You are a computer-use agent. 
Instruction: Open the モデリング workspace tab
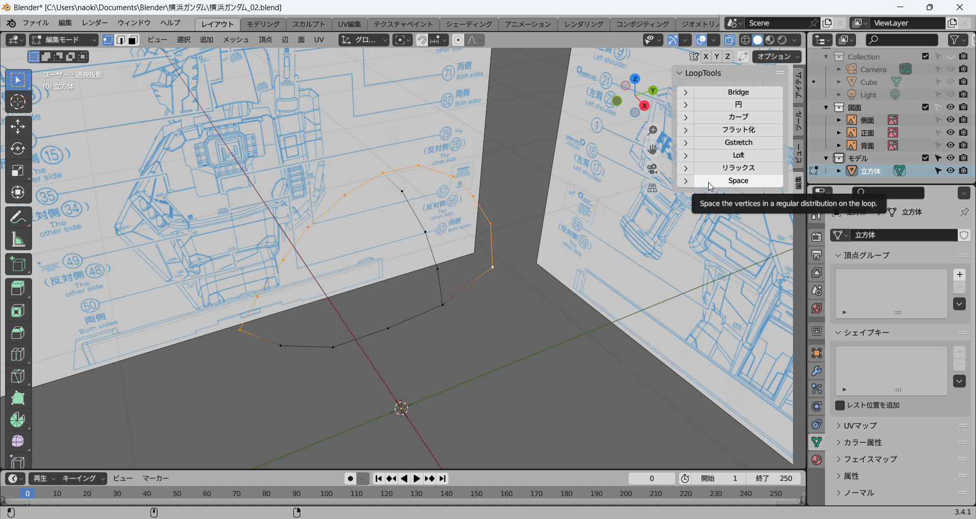pos(263,24)
